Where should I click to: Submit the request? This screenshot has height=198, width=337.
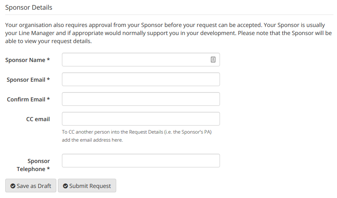pos(87,186)
